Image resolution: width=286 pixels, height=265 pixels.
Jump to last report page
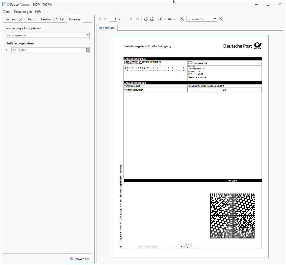(137, 19)
